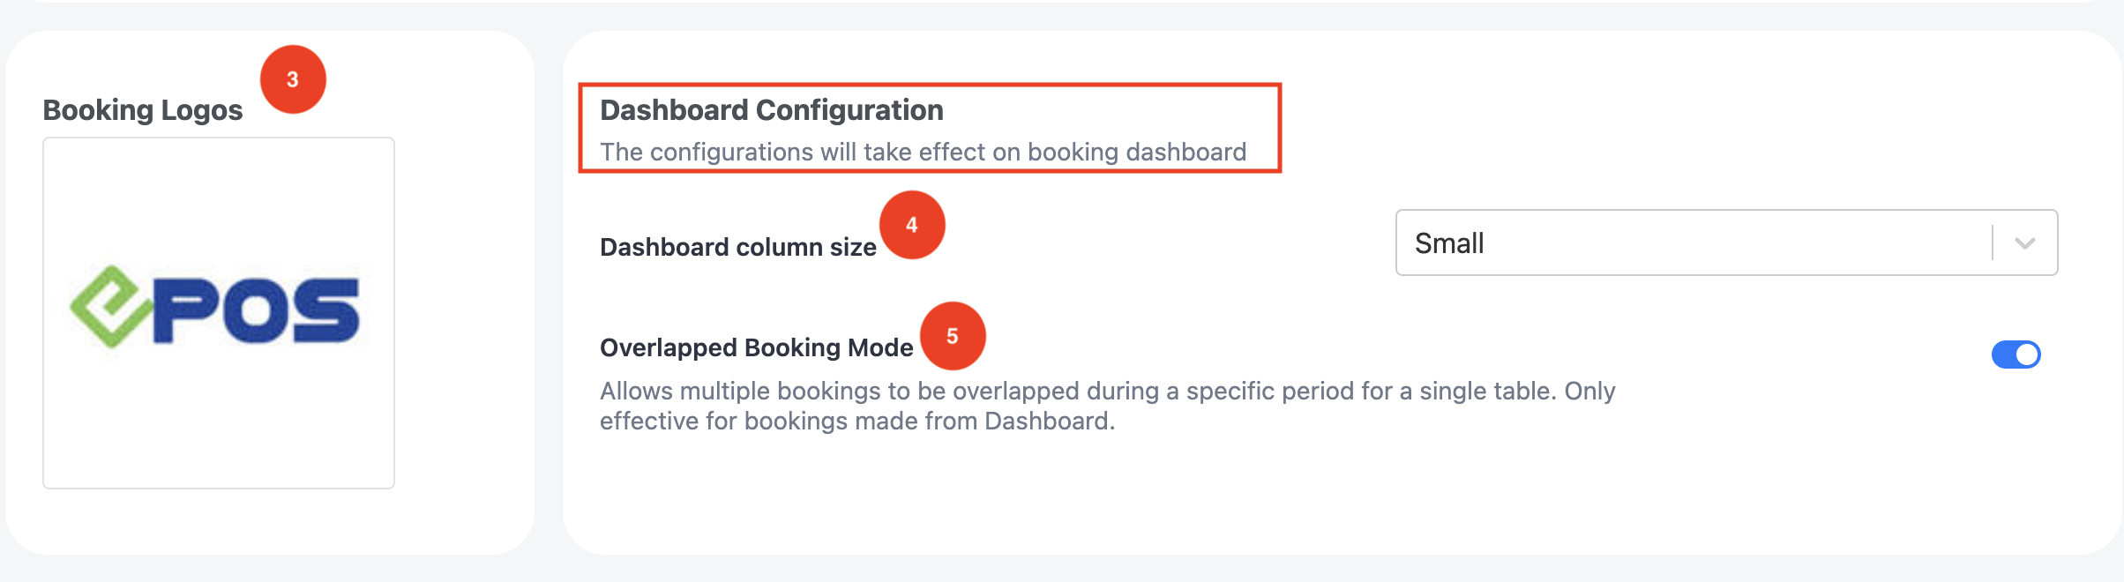
Task: Click the Dashboard Configuration heading
Action: tap(772, 110)
